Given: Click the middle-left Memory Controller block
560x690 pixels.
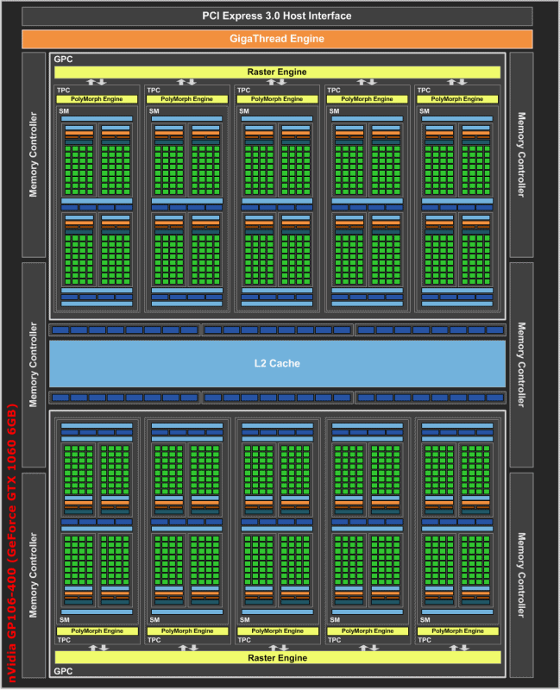Looking at the screenshot, I should pos(34,364).
